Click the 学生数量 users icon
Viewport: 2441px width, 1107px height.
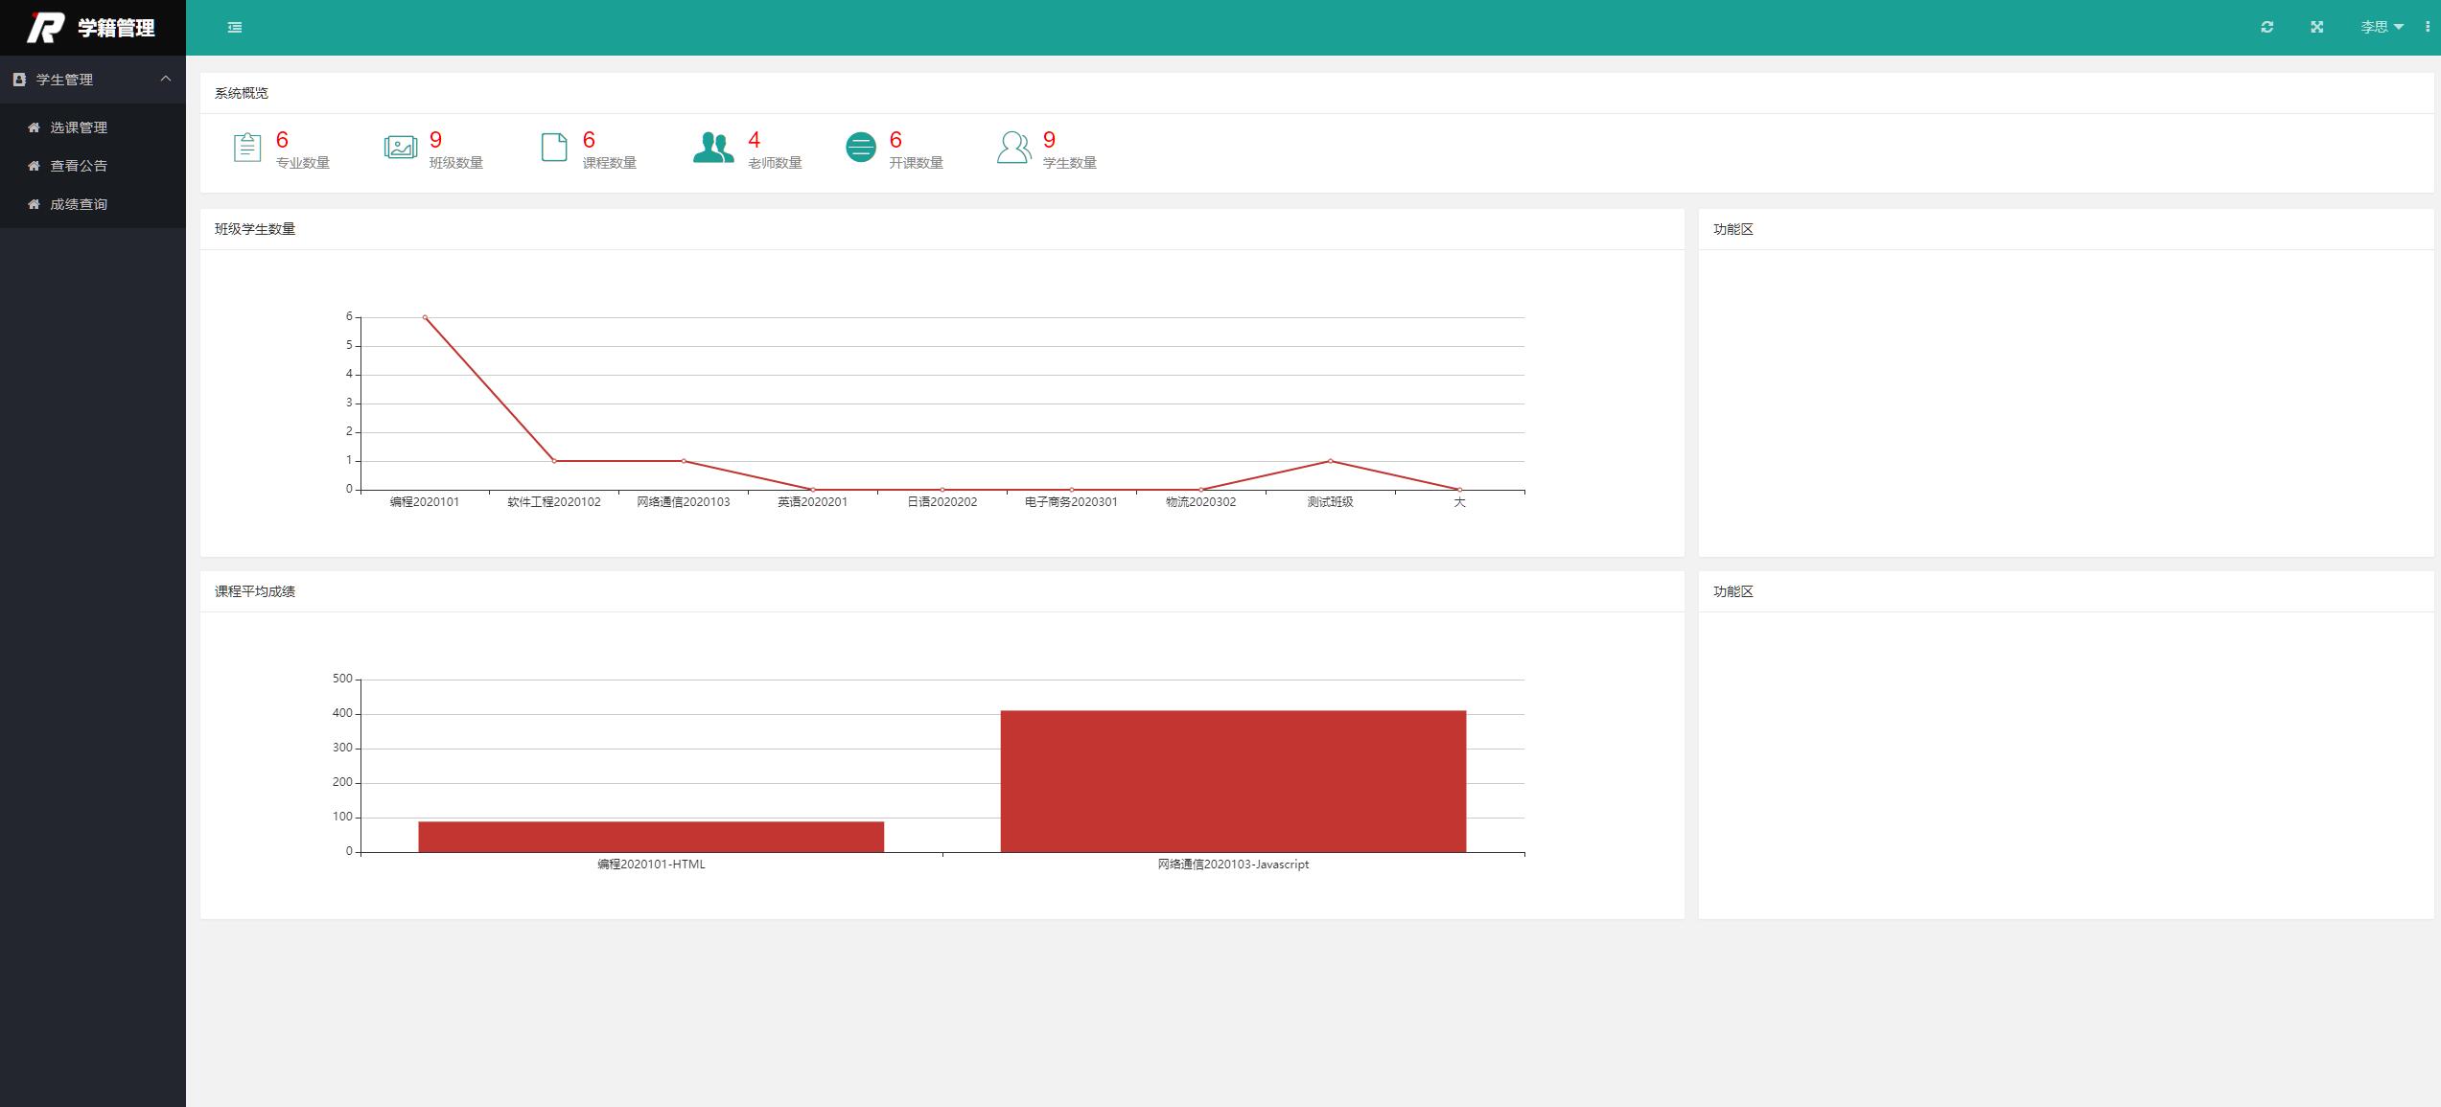point(1014,148)
